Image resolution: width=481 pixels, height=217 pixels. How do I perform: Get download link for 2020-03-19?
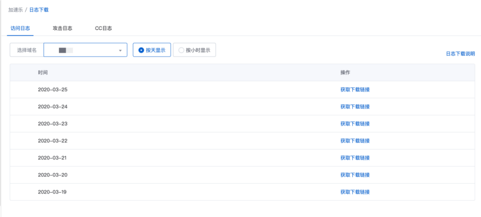tap(355, 192)
